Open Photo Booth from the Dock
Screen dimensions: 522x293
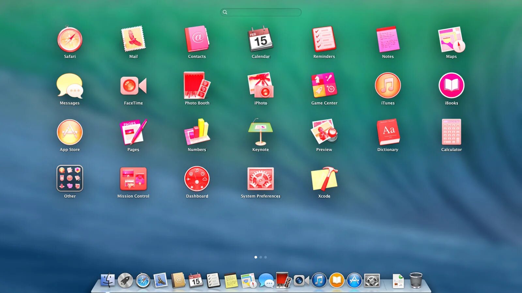pos(283,280)
